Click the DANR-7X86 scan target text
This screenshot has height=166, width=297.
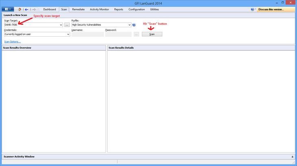[11, 25]
